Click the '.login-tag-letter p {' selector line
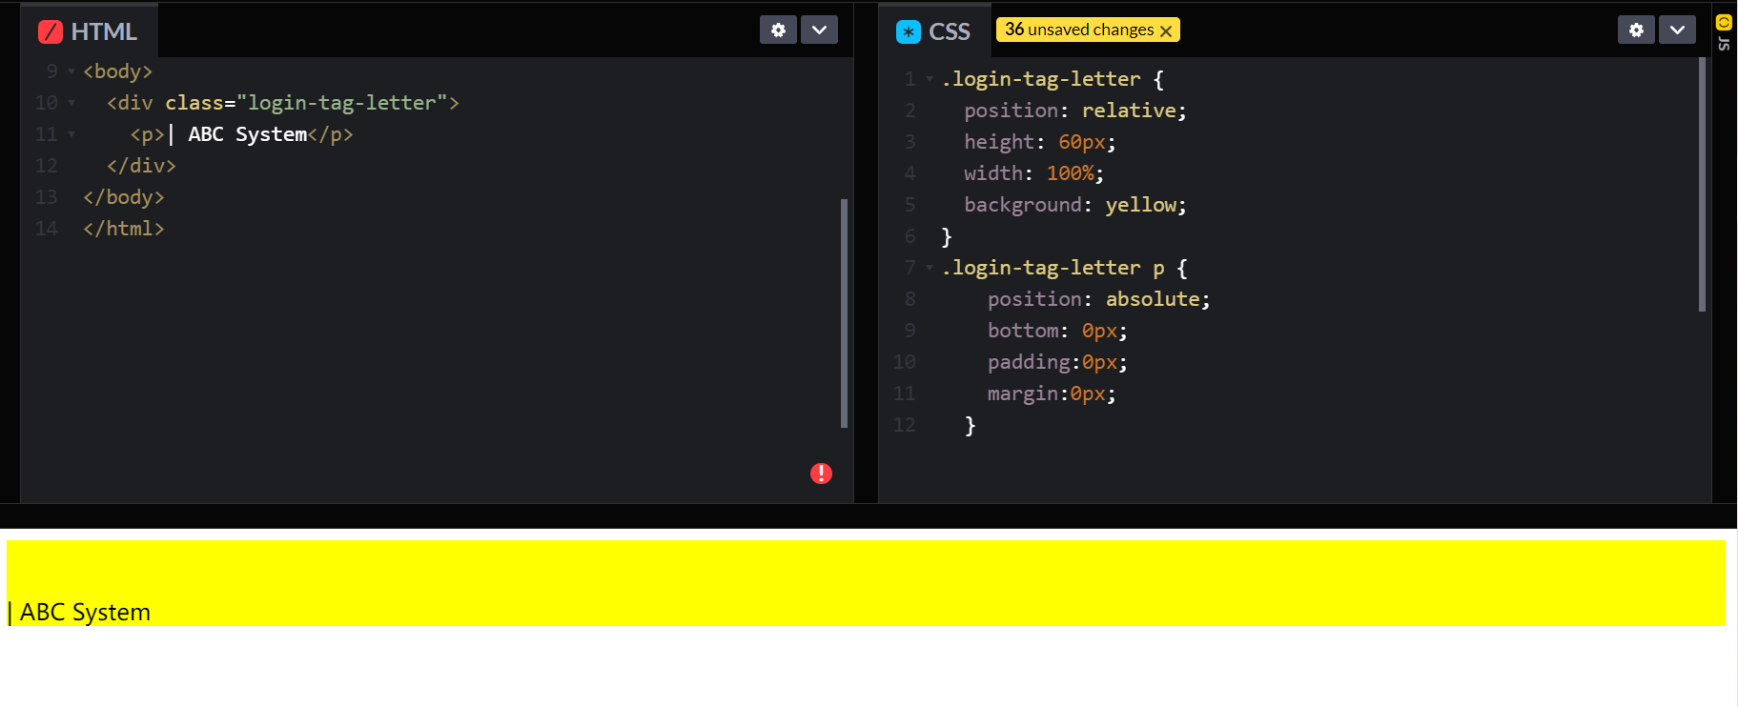Screen dimensions: 1738x707 [1064, 268]
